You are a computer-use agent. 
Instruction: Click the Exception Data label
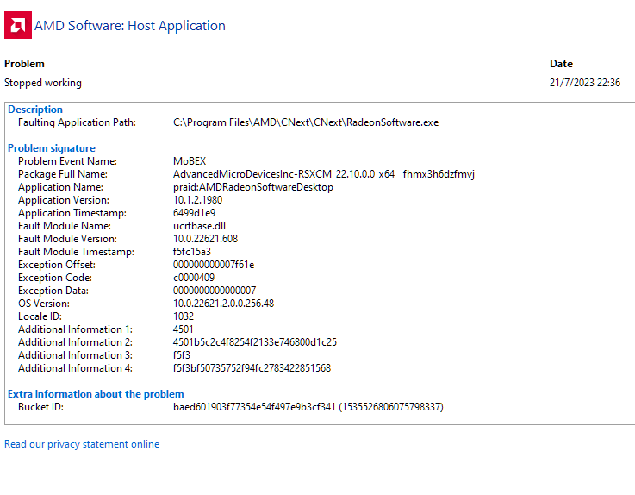(x=53, y=291)
